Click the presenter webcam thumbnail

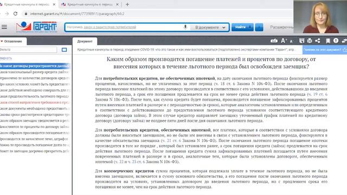click(320, 17)
